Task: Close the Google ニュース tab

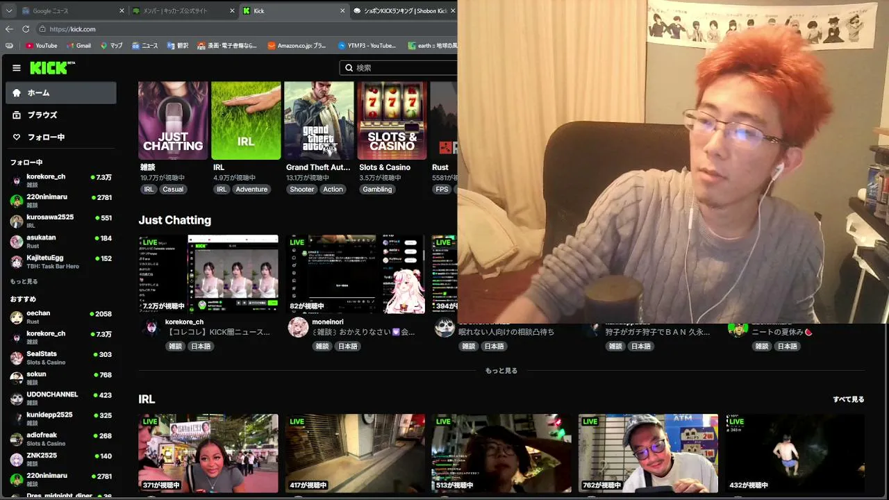Action: click(122, 11)
